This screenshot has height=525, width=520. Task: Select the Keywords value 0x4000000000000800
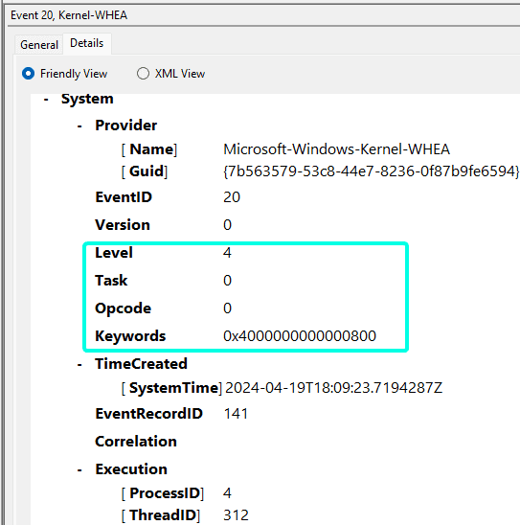pyautogui.click(x=300, y=336)
